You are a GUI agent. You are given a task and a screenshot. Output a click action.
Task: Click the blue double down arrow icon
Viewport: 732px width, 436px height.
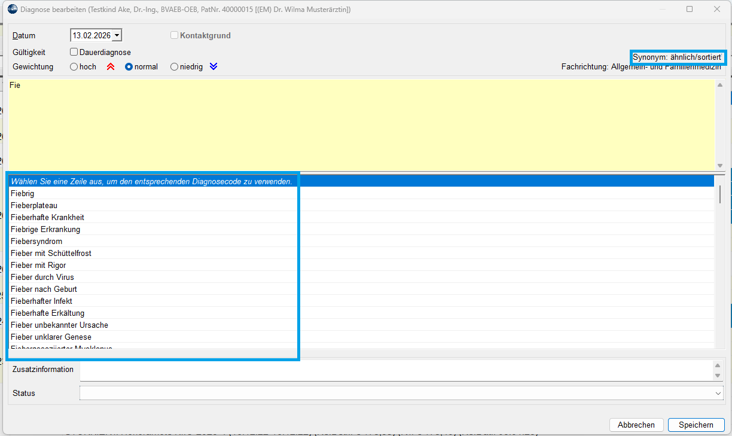pos(213,67)
